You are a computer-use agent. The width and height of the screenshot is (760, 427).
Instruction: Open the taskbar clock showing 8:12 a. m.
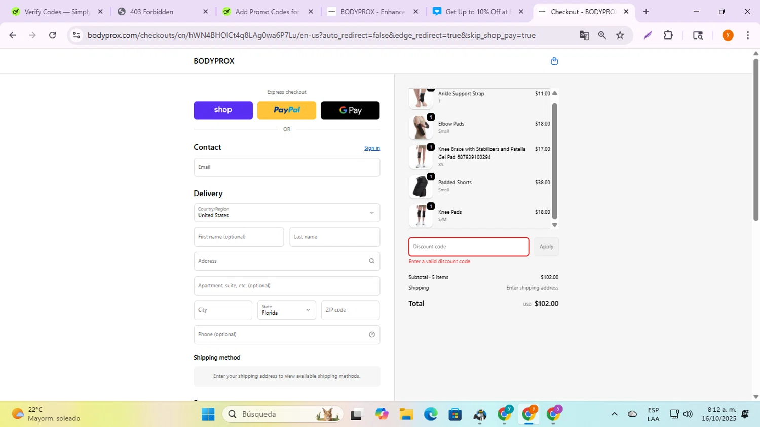pos(719,414)
